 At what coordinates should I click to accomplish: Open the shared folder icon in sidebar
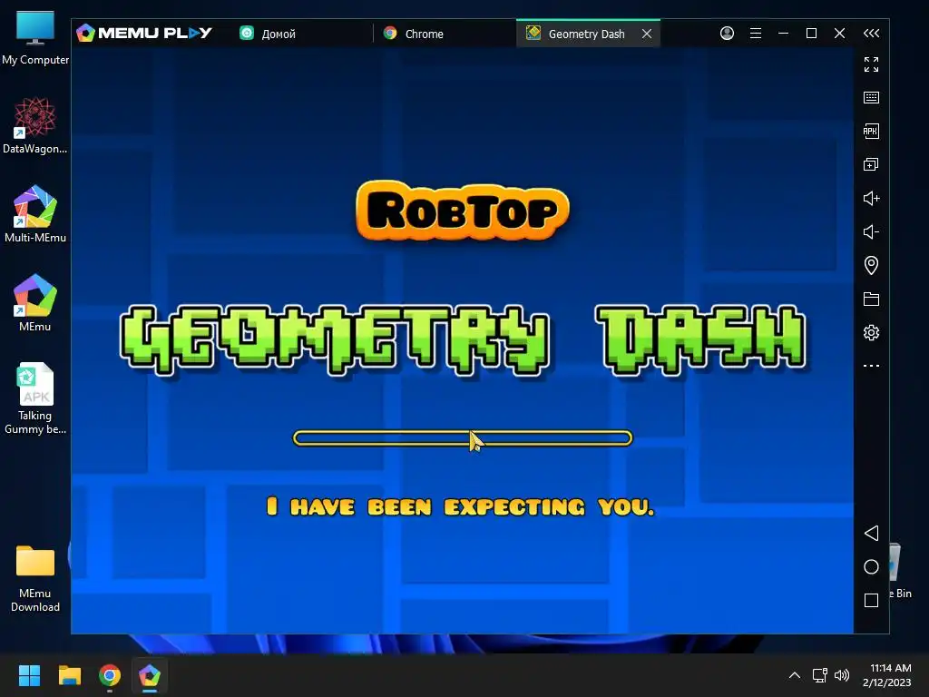[871, 299]
